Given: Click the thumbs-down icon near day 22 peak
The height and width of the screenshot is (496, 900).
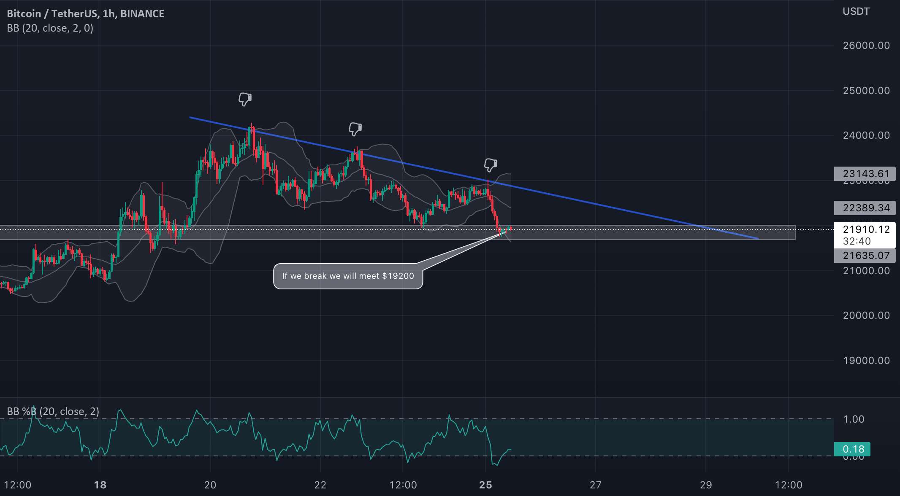Looking at the screenshot, I should click(x=355, y=129).
